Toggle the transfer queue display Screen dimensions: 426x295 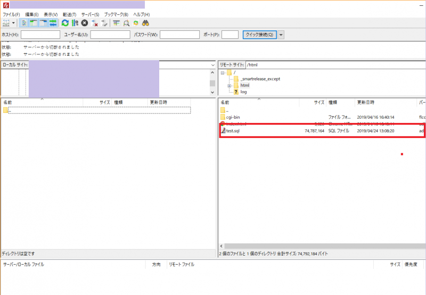[x=53, y=23]
